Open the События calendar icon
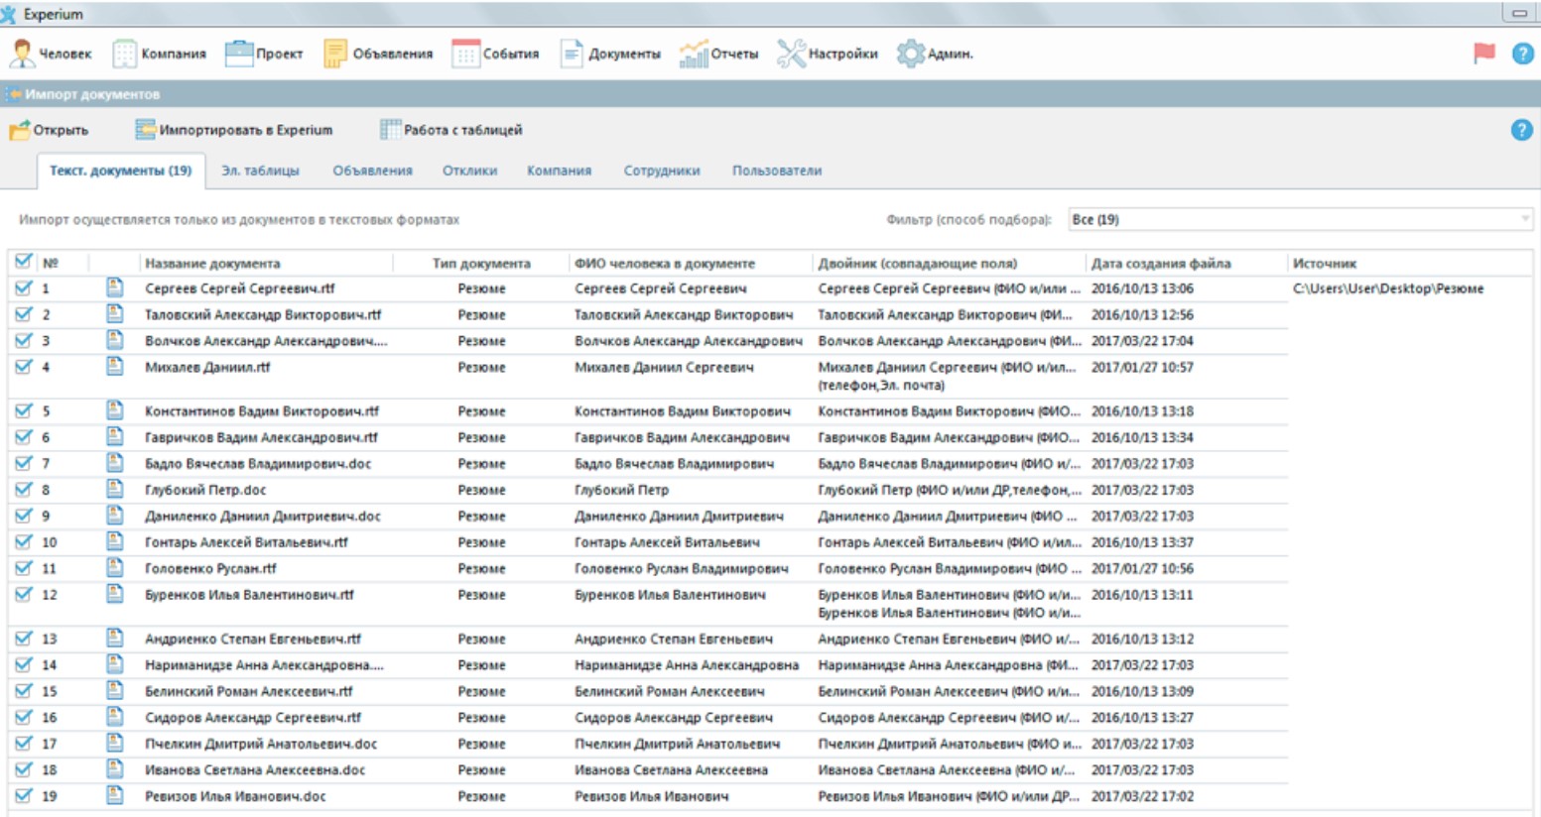Viewport: 1541px width, 817px height. (465, 54)
